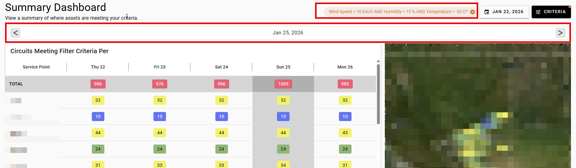This screenshot has height=168, width=576.
Task: Pick the Mon 26 column header
Action: pyautogui.click(x=345, y=67)
